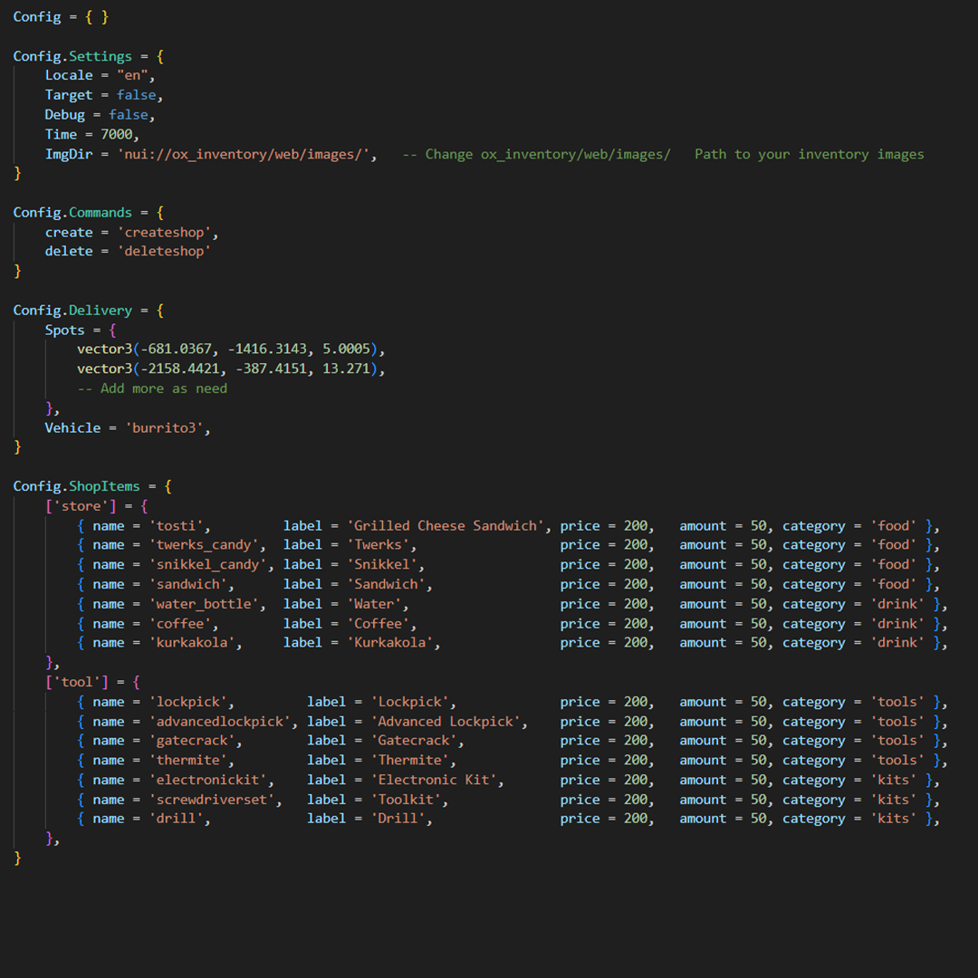Viewport: 978px width, 978px height.
Task: Click the 'Thermite' label string
Action: pyautogui.click(x=410, y=761)
